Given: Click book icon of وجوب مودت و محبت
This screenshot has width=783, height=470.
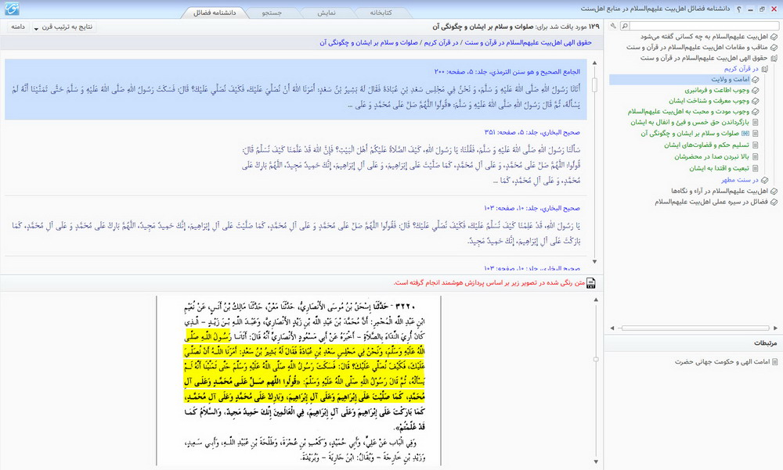Looking at the screenshot, I should 756,112.
